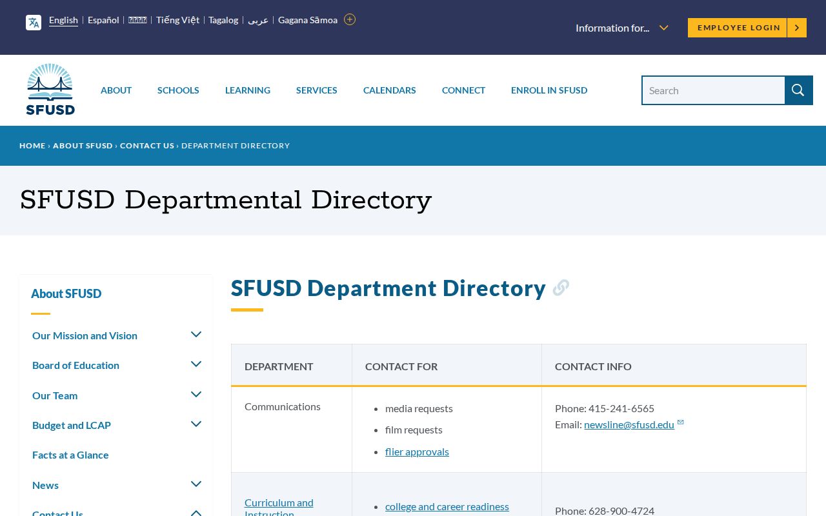
Task: Click the ABOUT SFUSD breadcrumb
Action: [x=83, y=146]
